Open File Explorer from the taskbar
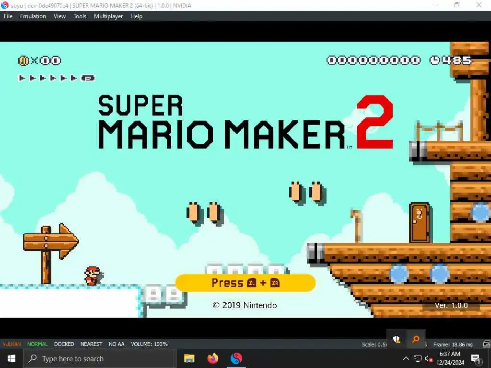This screenshot has height=368, width=491. pyautogui.click(x=189, y=358)
